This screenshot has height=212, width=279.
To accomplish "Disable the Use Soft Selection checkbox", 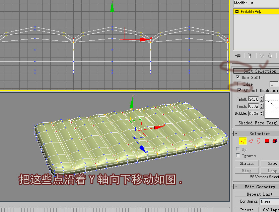I will click(238, 77).
